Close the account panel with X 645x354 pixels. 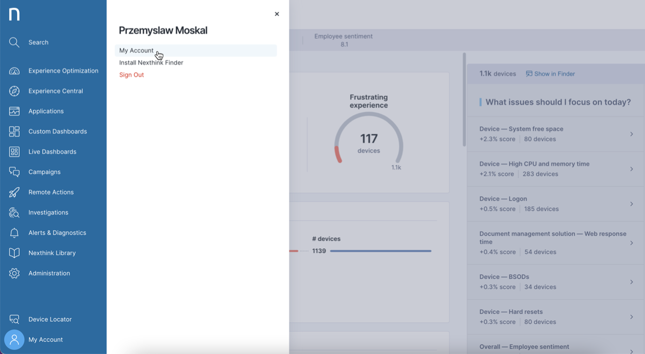[x=277, y=14]
